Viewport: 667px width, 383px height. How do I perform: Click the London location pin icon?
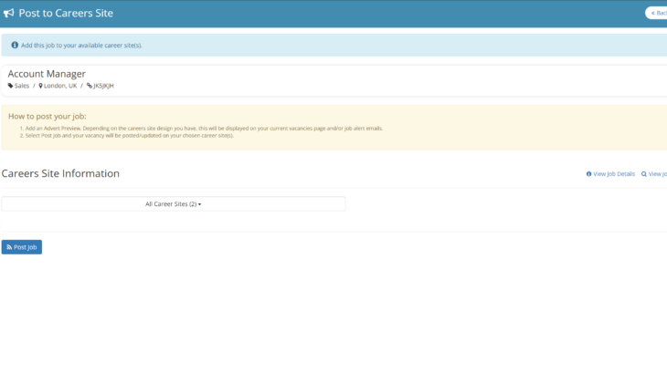coord(40,86)
